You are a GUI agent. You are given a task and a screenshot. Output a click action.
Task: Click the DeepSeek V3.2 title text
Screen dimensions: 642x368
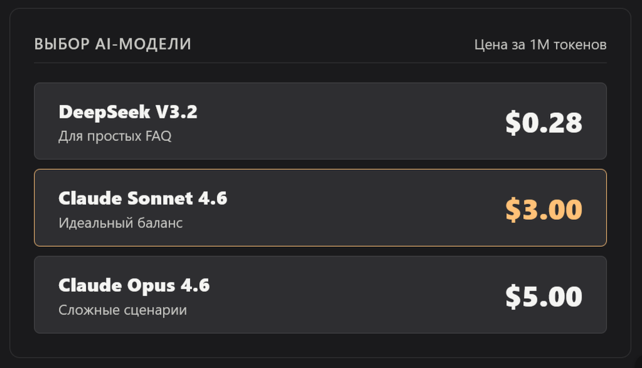pyautogui.click(x=128, y=112)
